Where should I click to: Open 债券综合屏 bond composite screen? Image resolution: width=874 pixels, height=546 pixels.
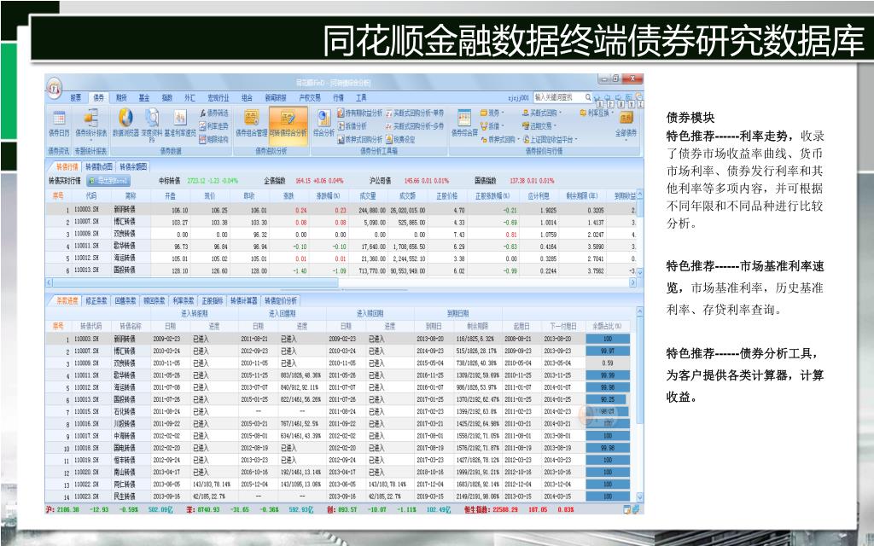464,124
